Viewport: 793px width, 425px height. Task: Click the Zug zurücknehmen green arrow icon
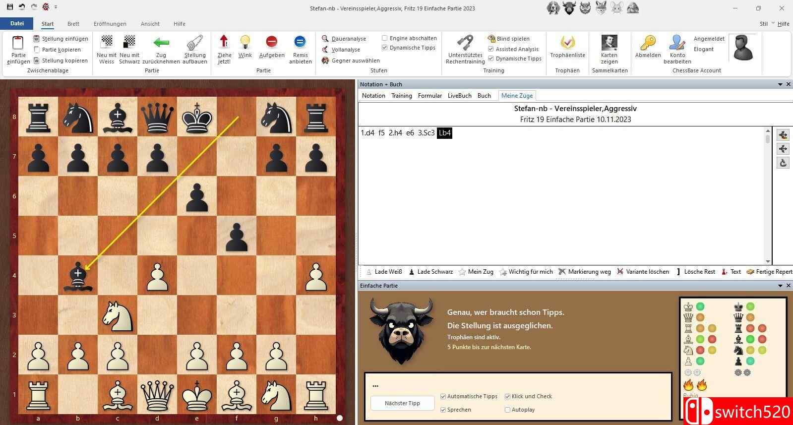pos(161,43)
